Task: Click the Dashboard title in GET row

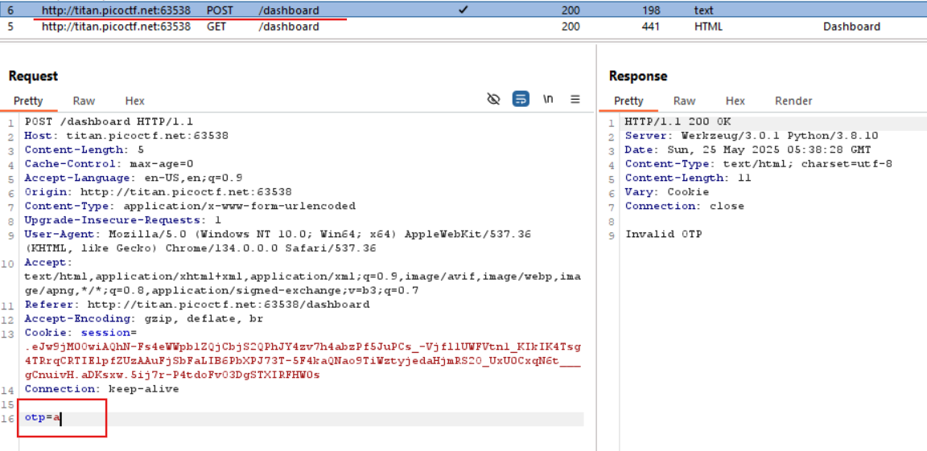Action: (x=851, y=27)
